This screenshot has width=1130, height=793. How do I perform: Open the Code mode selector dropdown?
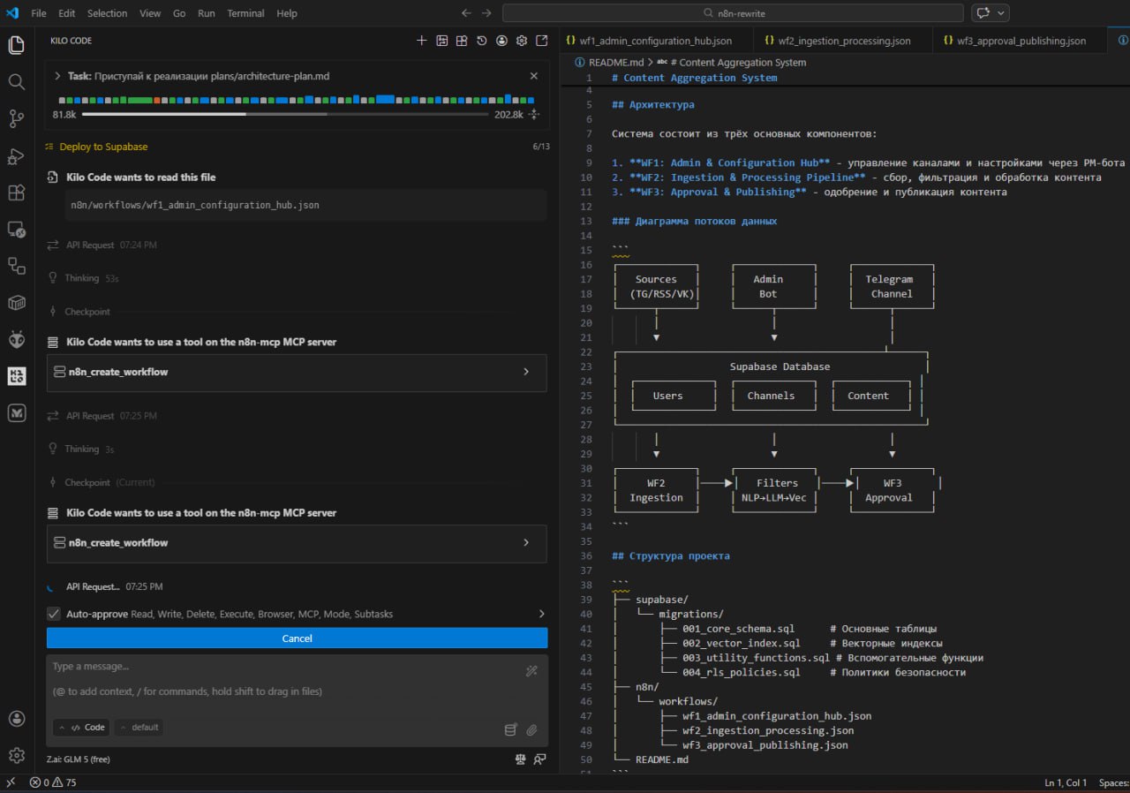click(80, 728)
